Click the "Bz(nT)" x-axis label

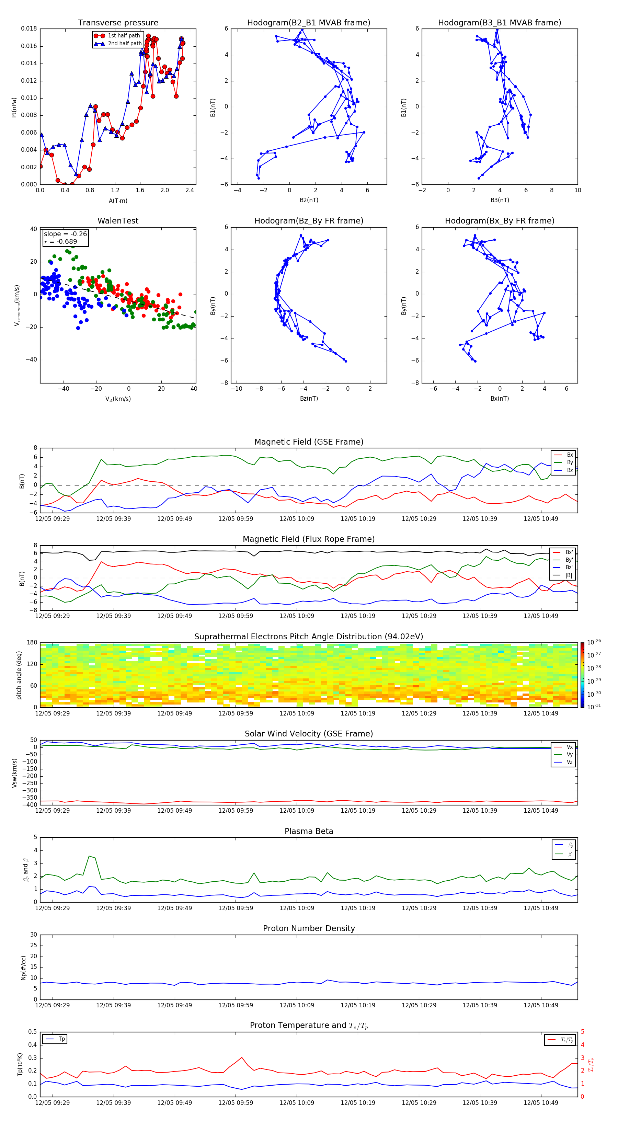[x=309, y=399]
